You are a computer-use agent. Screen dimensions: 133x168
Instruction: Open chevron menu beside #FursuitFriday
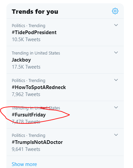tap(116, 107)
